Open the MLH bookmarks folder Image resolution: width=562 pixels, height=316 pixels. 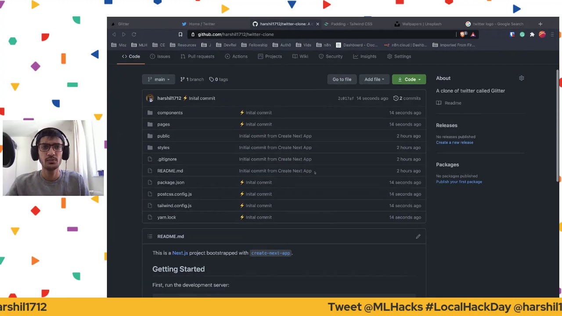pos(139,45)
